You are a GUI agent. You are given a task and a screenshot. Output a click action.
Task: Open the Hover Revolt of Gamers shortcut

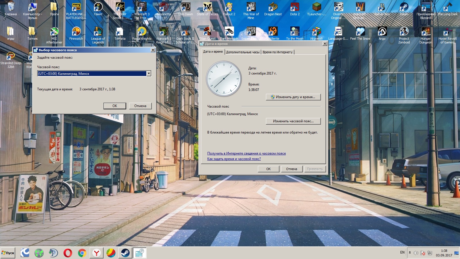(x=448, y=35)
